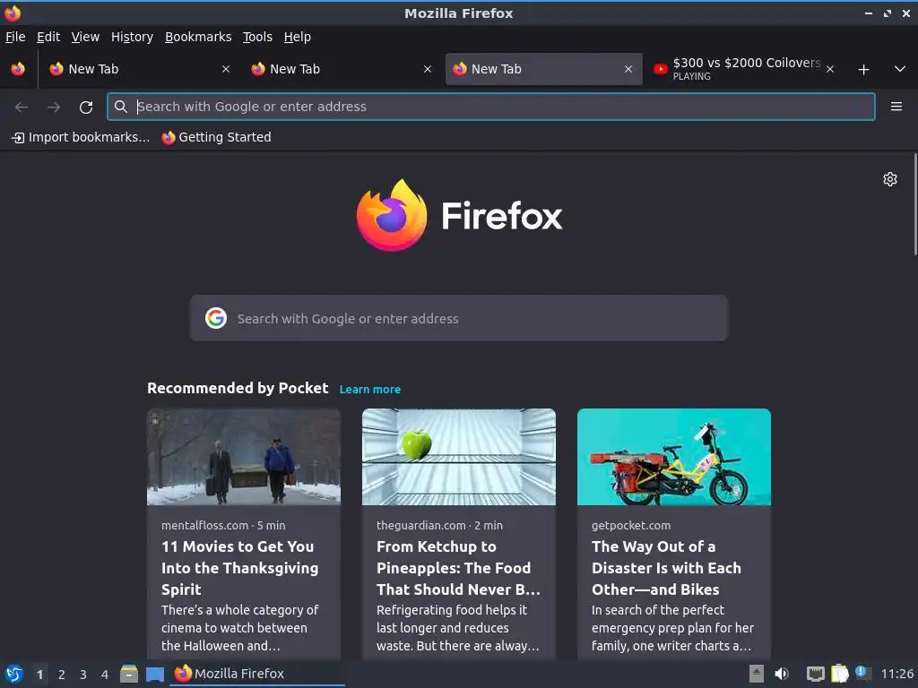Open '11 Movies to Get You Into the Thanksgiving Spirit'
This screenshot has height=688, width=918.
click(240, 568)
